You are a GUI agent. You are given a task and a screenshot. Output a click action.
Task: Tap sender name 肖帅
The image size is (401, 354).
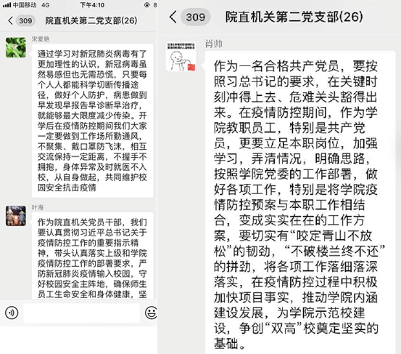coord(214,44)
